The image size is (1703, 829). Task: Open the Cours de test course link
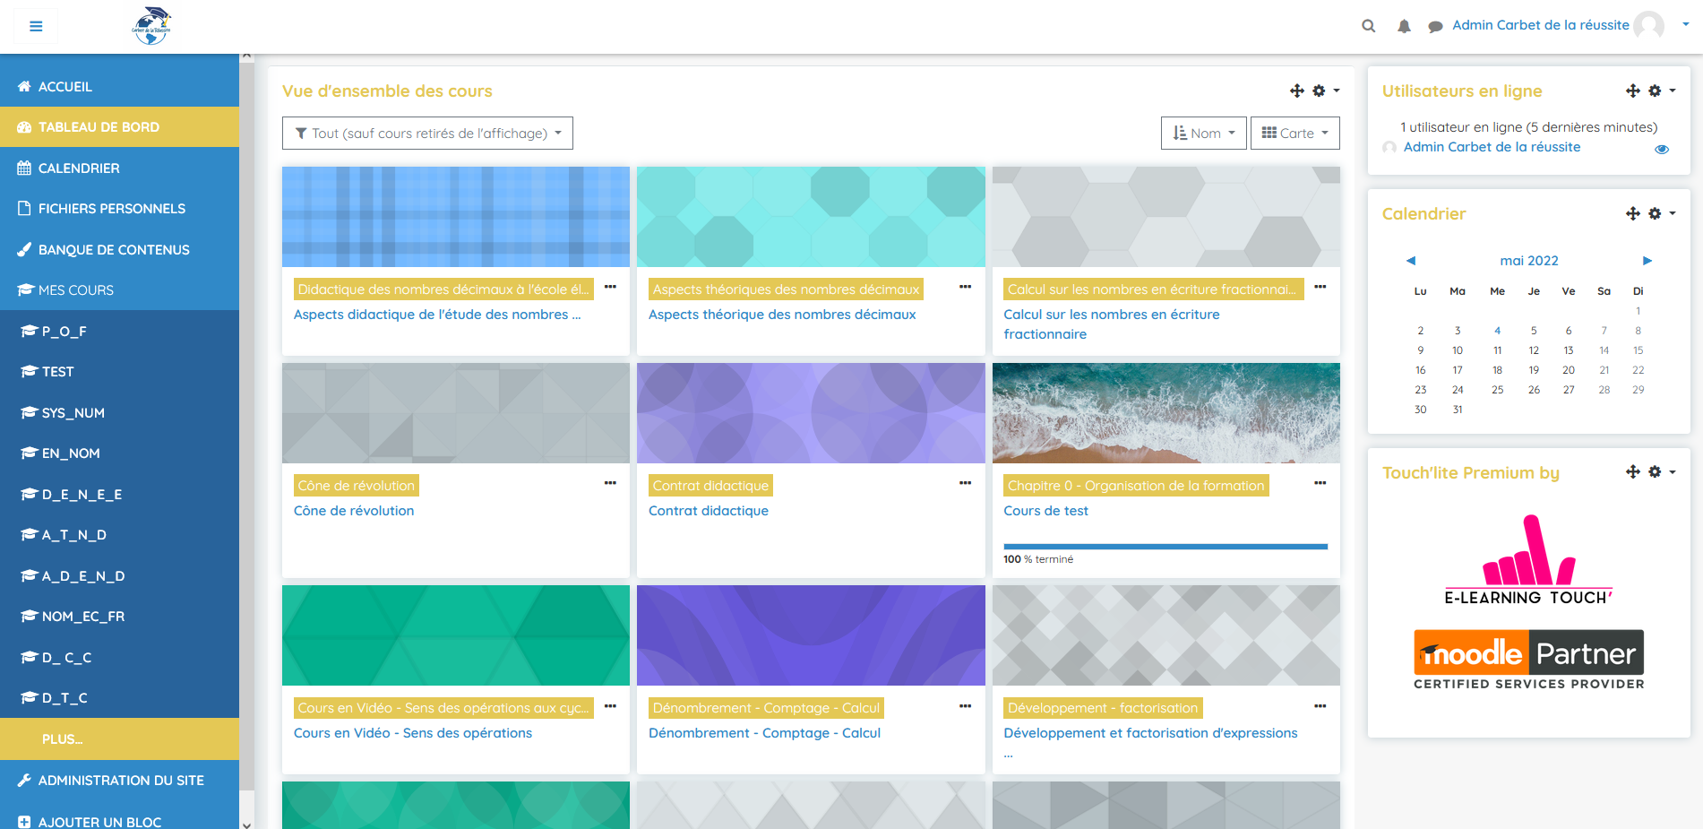pyautogui.click(x=1045, y=511)
